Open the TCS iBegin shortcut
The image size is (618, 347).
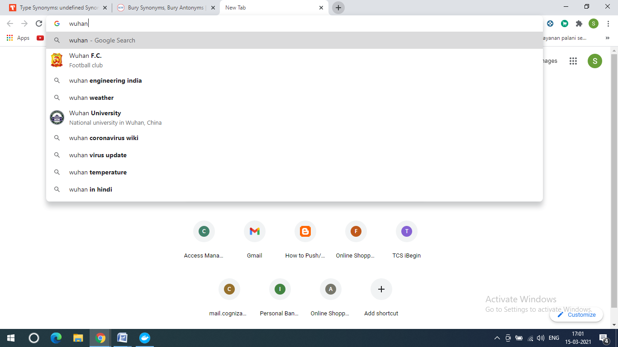coord(407,240)
